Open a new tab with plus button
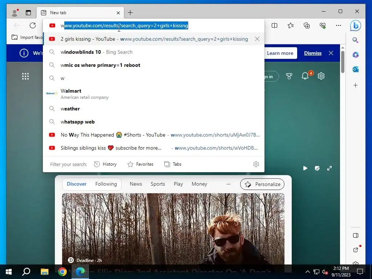This screenshot has width=372, height=279. point(130,13)
